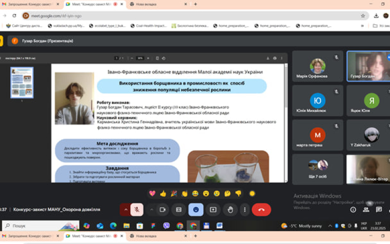Show the people participants panel
Screen dimensions: 390x244
[366, 210]
